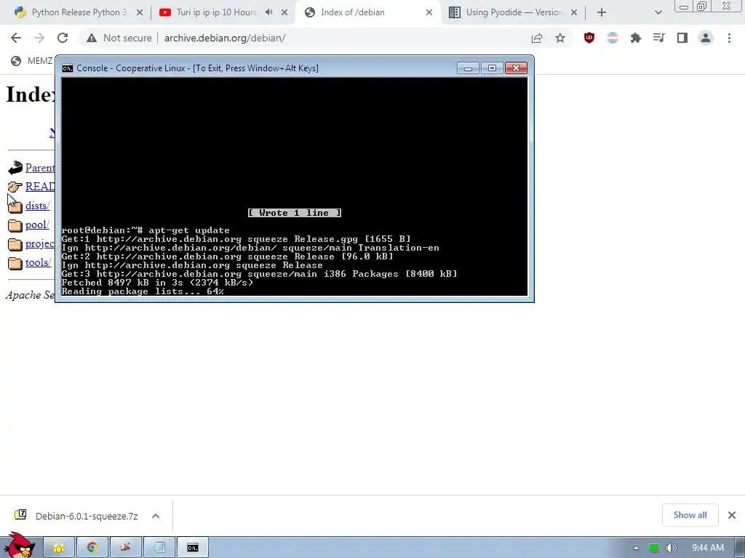Click the green system tray icon

click(654, 548)
